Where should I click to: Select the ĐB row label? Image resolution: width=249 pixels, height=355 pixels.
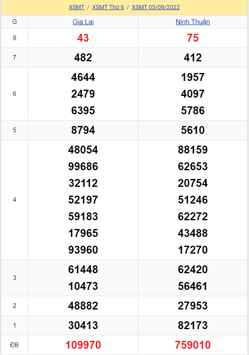(x=15, y=345)
